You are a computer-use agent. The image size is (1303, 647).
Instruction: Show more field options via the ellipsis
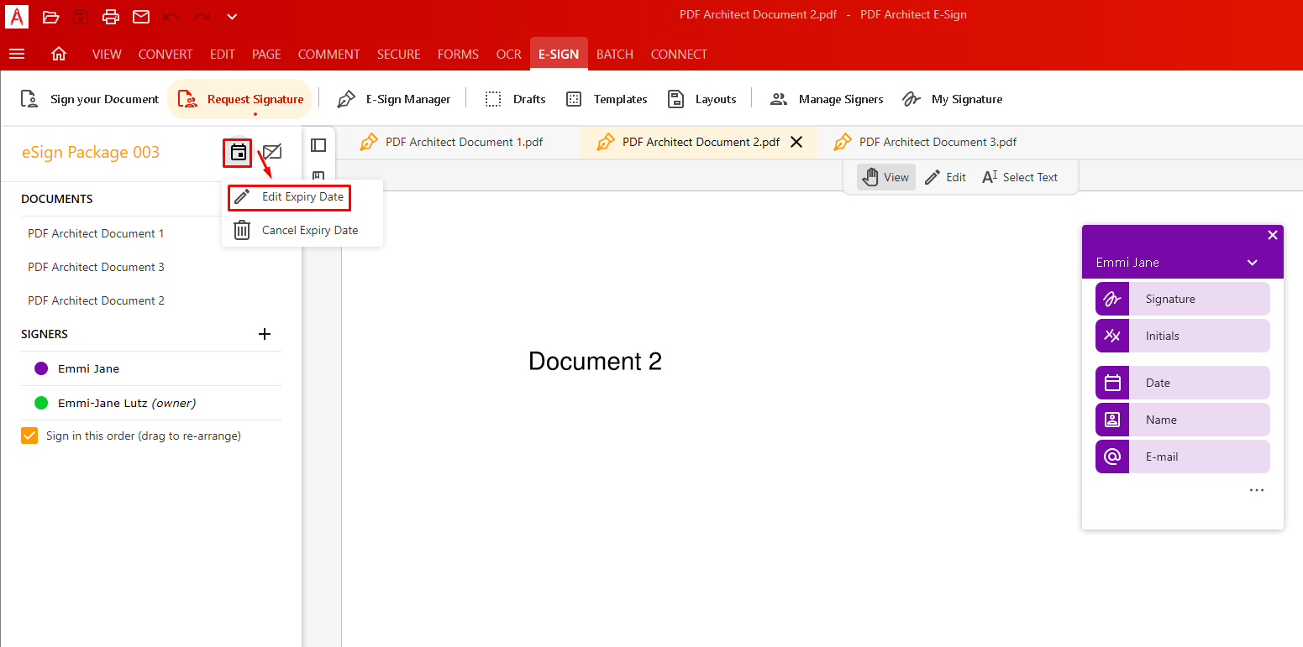(x=1257, y=490)
